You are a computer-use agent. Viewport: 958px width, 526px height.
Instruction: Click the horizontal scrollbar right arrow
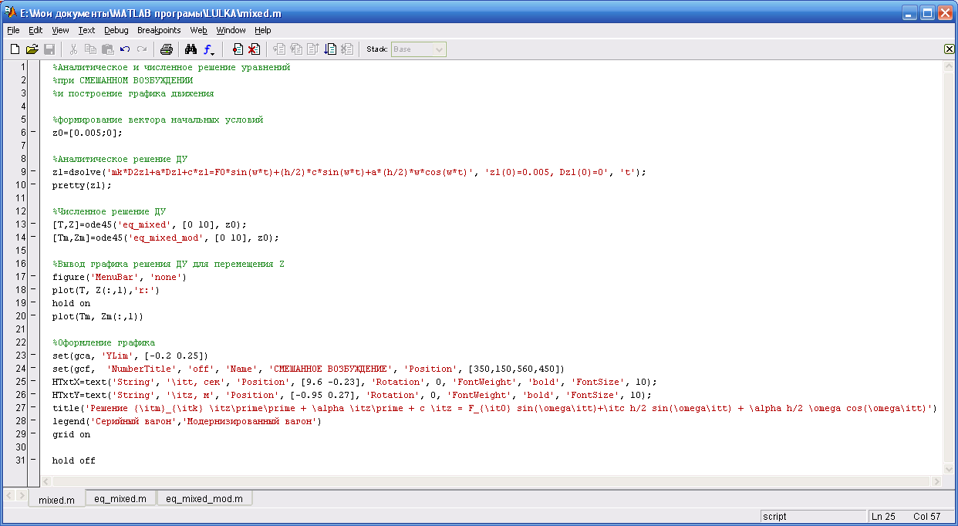(936, 481)
